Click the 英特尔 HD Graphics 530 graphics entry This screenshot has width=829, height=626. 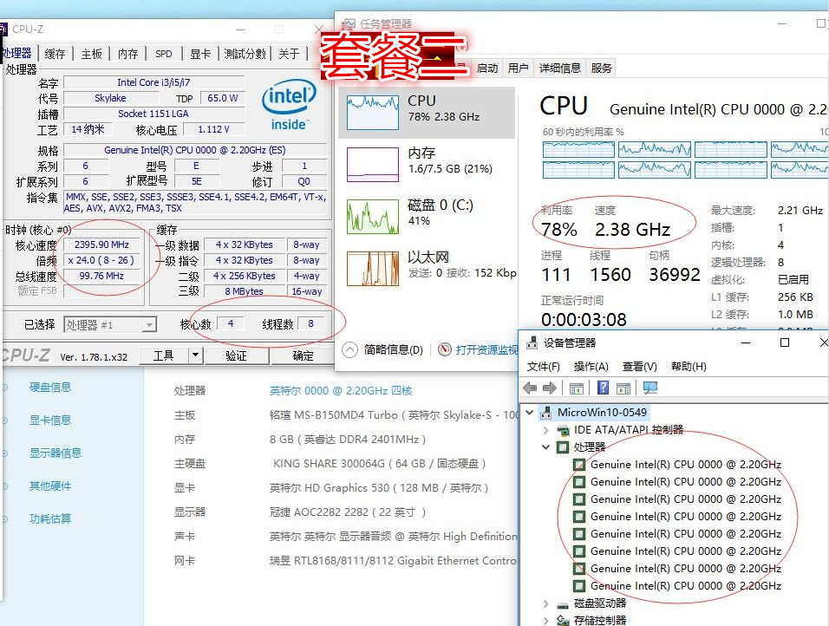click(379, 487)
